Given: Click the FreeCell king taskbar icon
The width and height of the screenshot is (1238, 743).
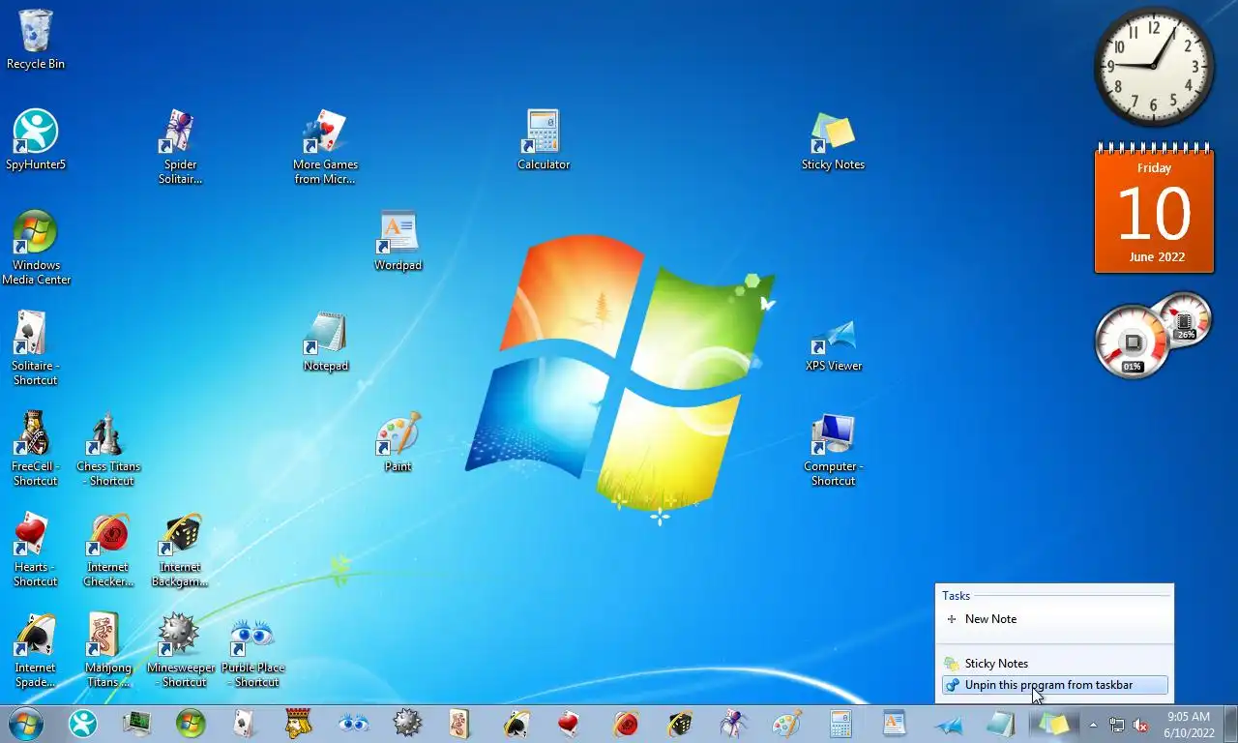Looking at the screenshot, I should [299, 723].
